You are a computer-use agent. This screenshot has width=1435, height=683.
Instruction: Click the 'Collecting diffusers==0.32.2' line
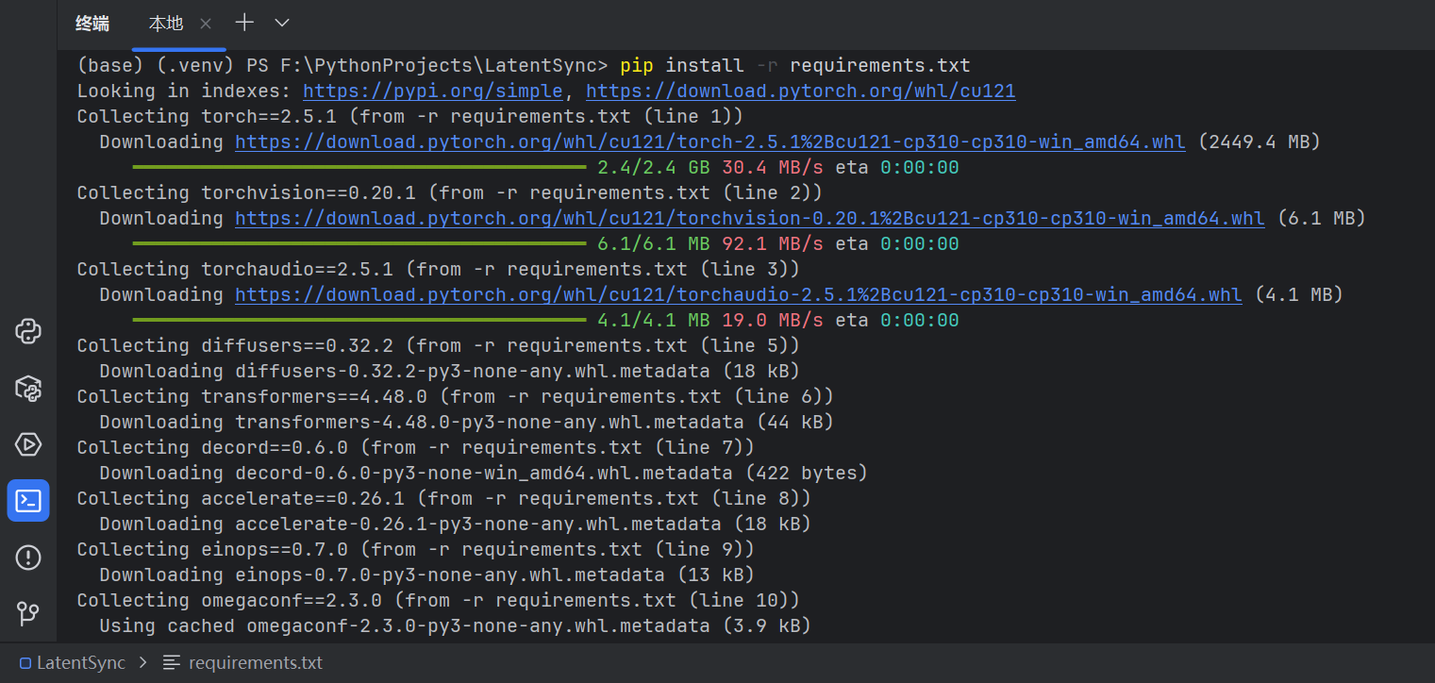pos(439,346)
